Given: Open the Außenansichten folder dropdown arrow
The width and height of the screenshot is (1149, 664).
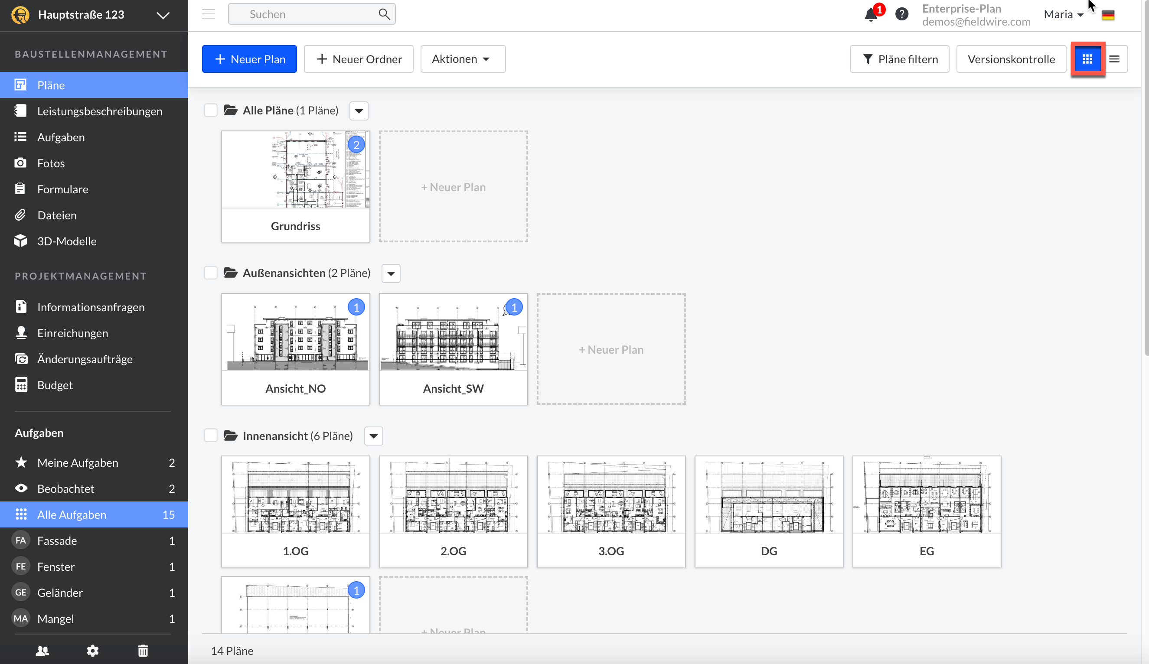Looking at the screenshot, I should 391,273.
